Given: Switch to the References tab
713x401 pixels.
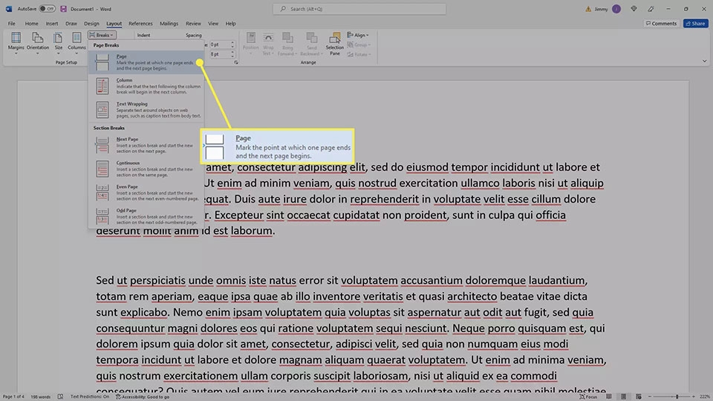Looking at the screenshot, I should pyautogui.click(x=140, y=24).
